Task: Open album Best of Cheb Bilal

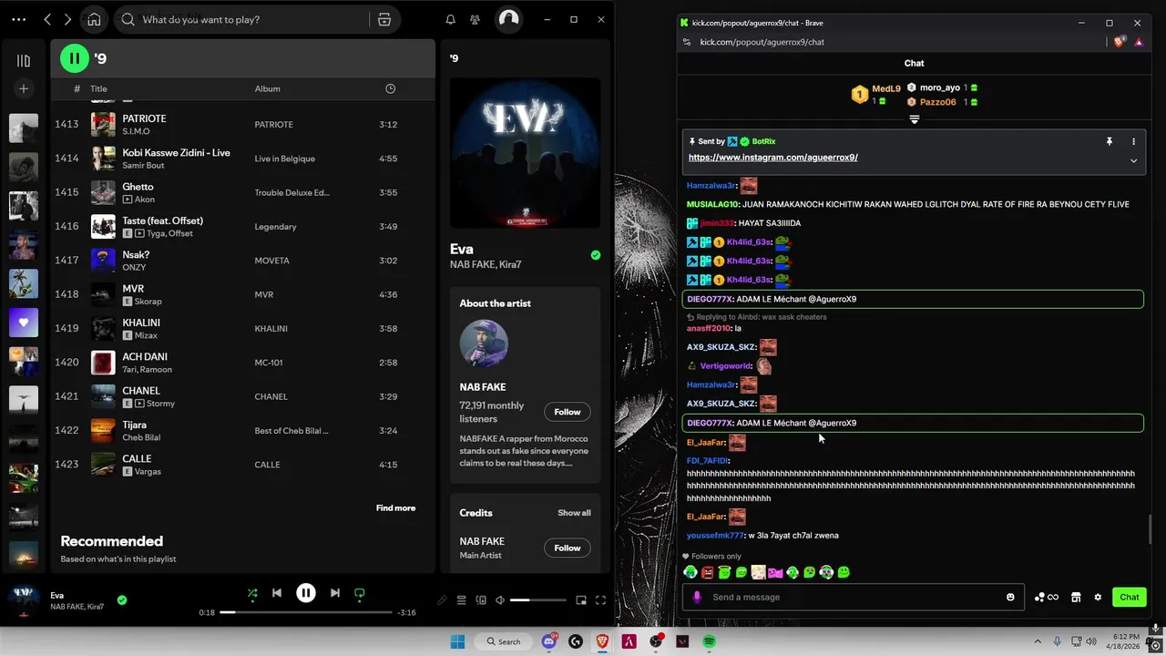Action: click(x=291, y=431)
